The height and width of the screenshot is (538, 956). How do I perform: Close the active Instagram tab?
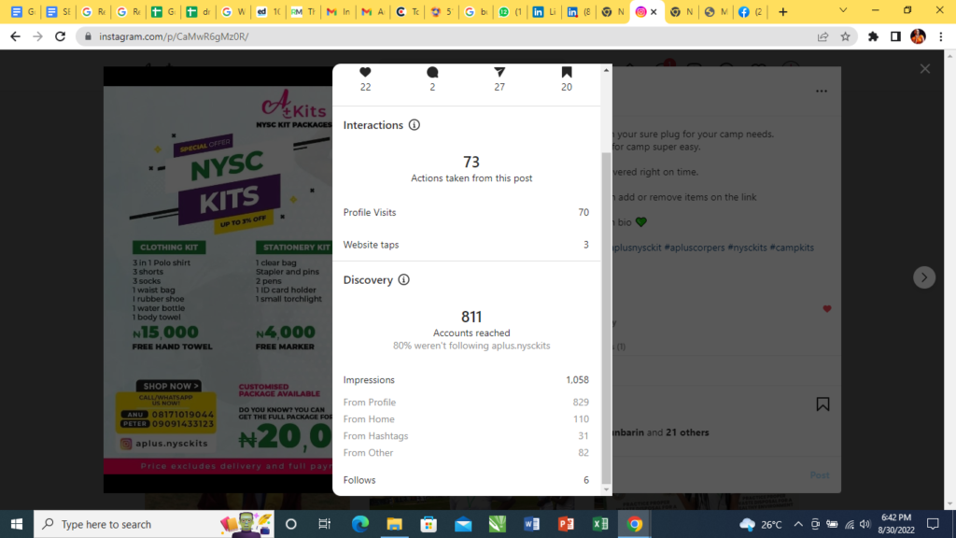654,11
